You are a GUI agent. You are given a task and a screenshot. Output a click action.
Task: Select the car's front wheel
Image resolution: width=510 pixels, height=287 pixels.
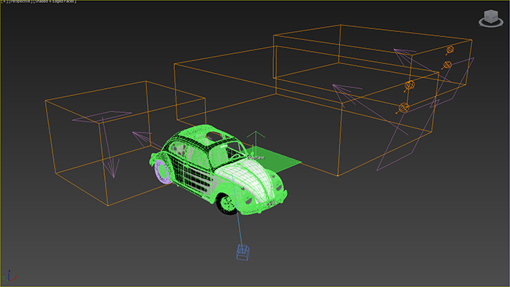(x=227, y=203)
